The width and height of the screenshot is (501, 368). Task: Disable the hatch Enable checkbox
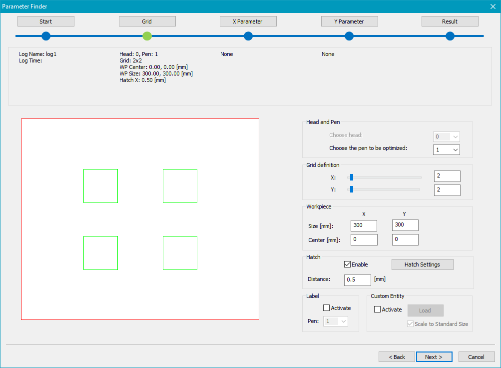348,264
